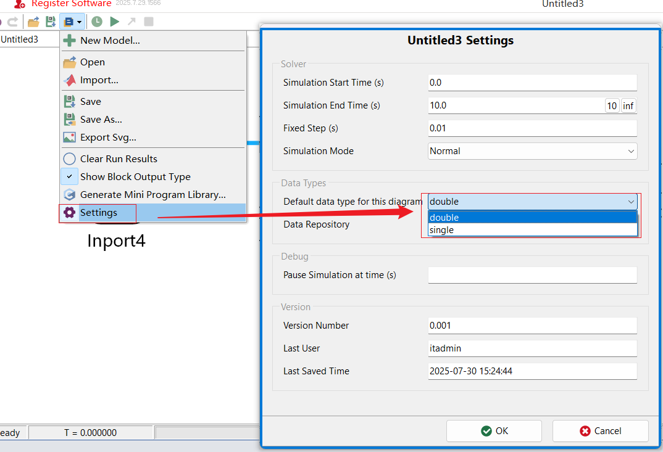Viewport: 663px width, 452px height.
Task: Open the Simulation Mode dropdown
Action: click(532, 151)
